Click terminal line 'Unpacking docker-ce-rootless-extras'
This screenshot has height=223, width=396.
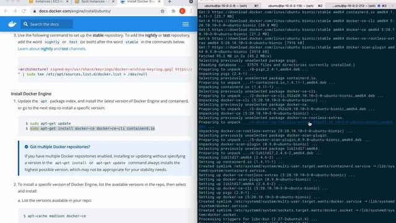pos(275,131)
